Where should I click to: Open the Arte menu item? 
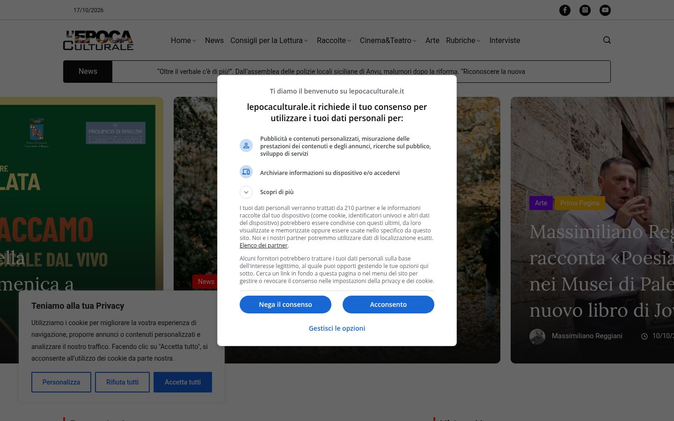point(432,41)
